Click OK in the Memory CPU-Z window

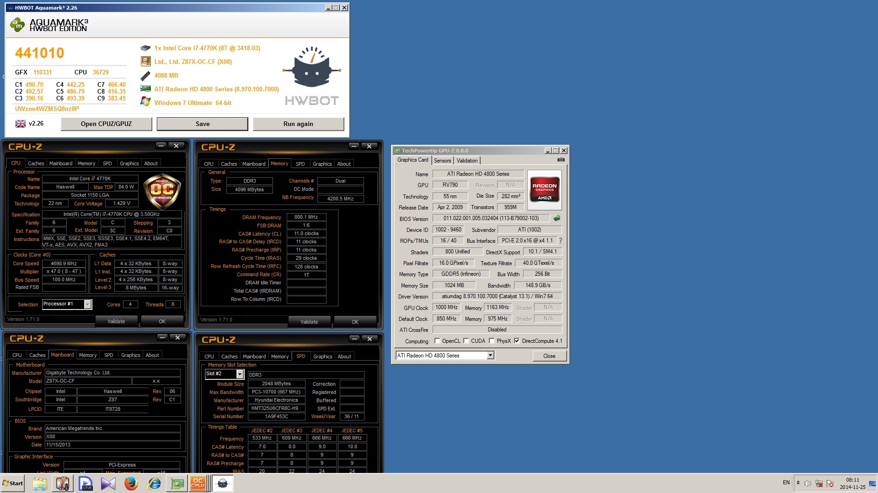click(355, 322)
